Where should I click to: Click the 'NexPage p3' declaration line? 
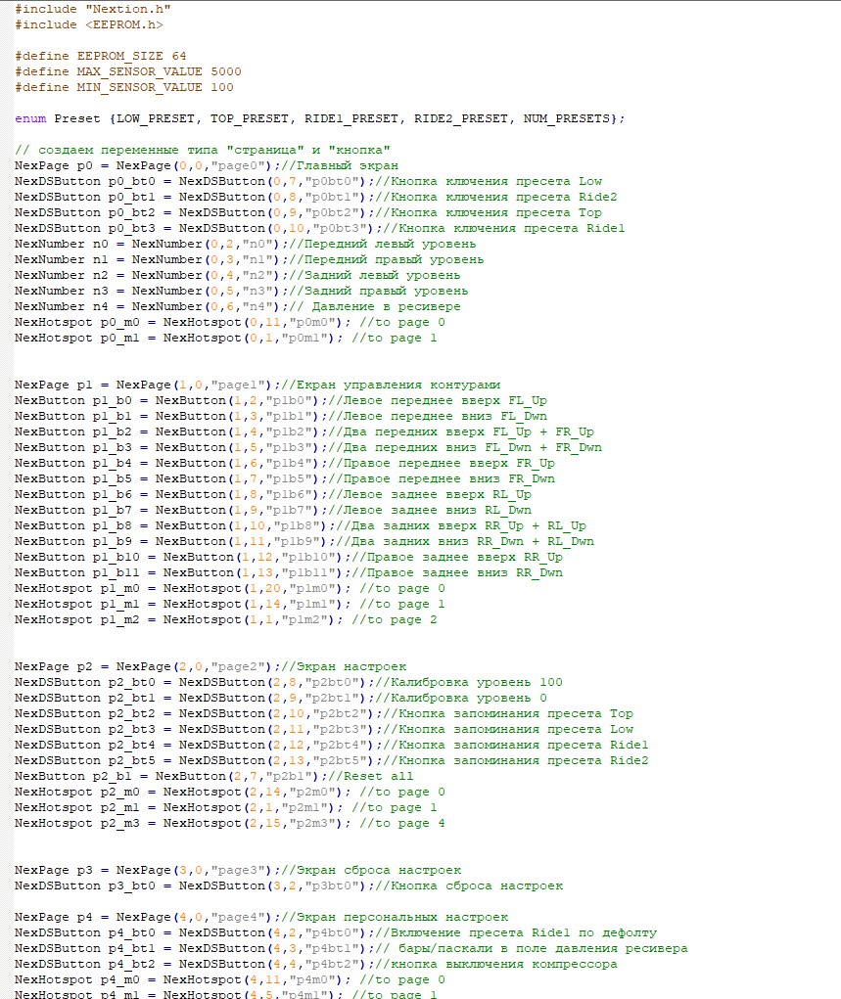pyautogui.click(x=238, y=870)
